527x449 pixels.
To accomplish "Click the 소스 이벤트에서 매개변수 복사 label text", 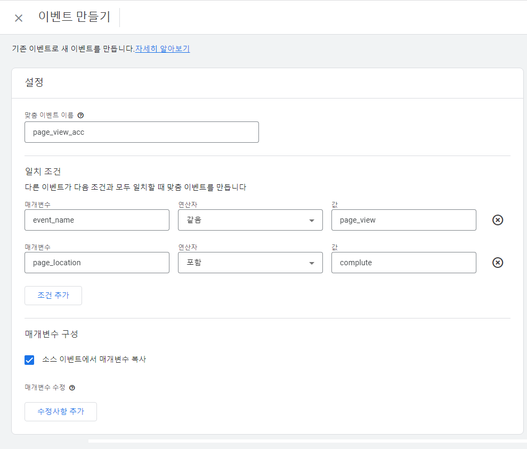I will point(94,360).
